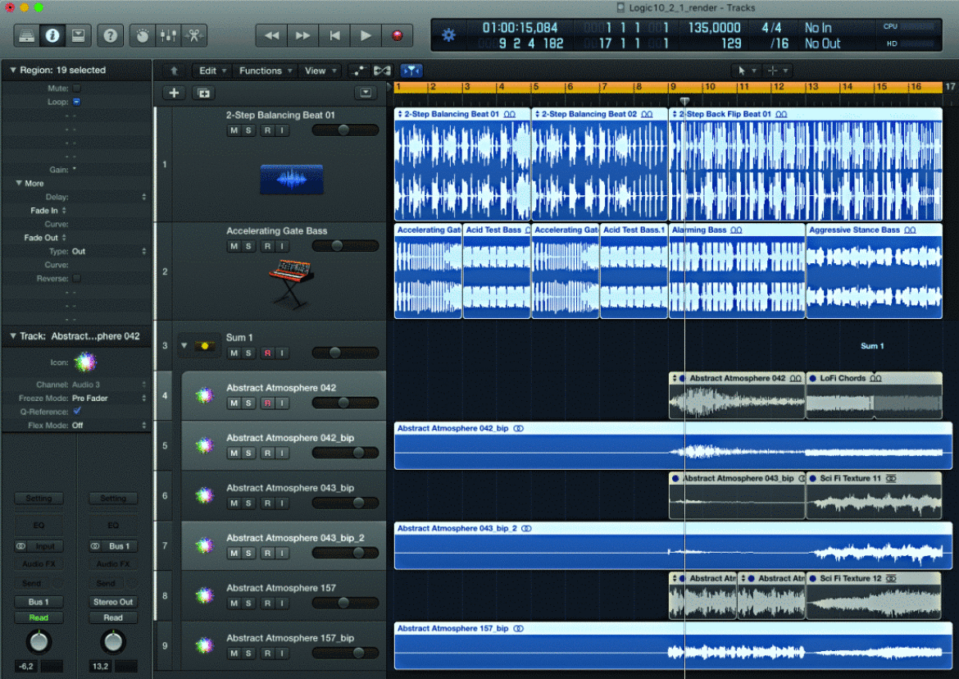Solo the Accelerating Gate Bass track
The height and width of the screenshot is (679, 959).
pyautogui.click(x=248, y=246)
